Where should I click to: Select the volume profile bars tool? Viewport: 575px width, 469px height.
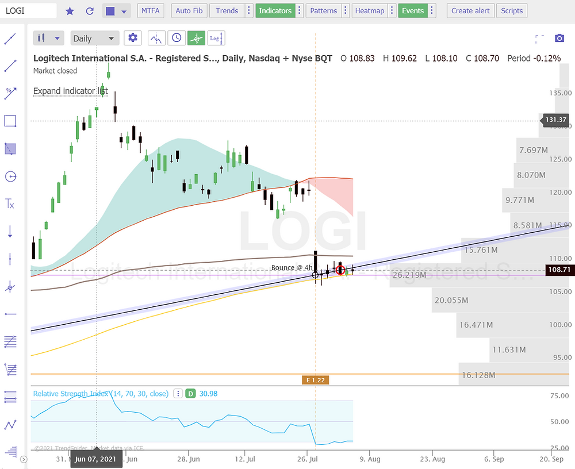coord(11,452)
